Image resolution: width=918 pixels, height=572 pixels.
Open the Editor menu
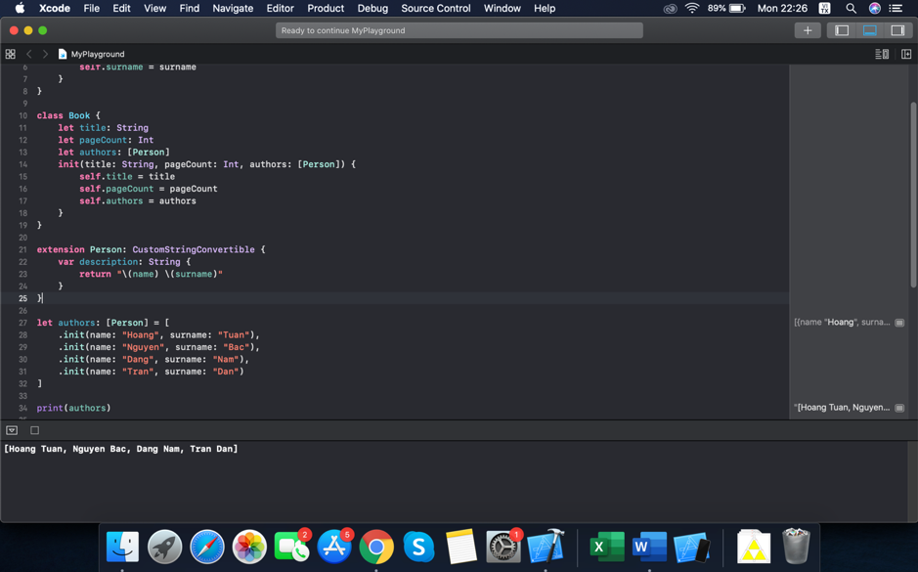[280, 8]
